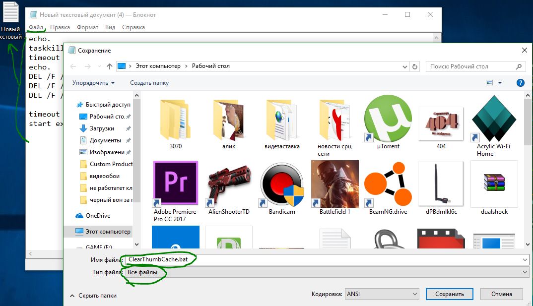
Task: Open the Вид menu in Notepad
Action: (x=110, y=27)
